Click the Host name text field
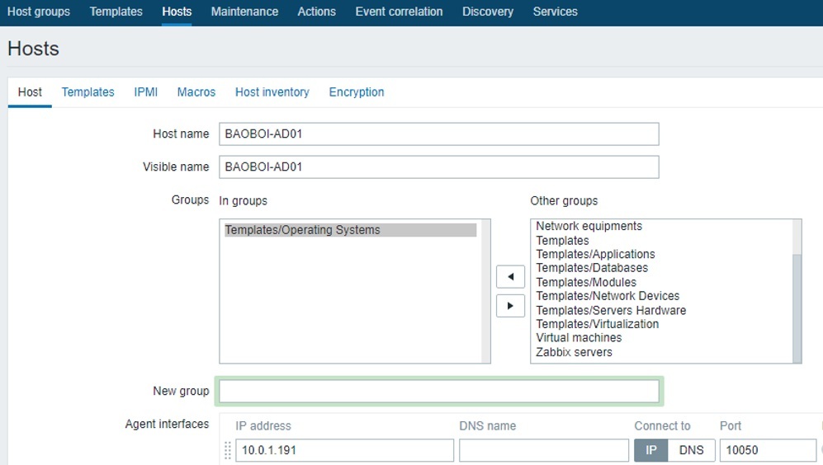 [x=438, y=134]
